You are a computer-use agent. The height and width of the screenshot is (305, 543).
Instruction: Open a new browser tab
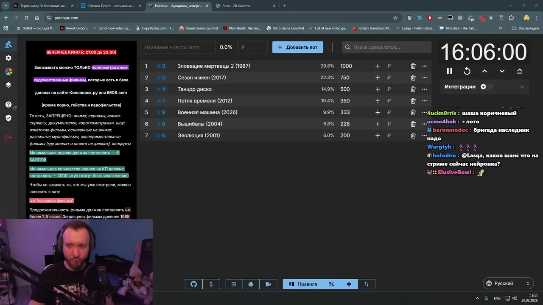[x=284, y=6]
